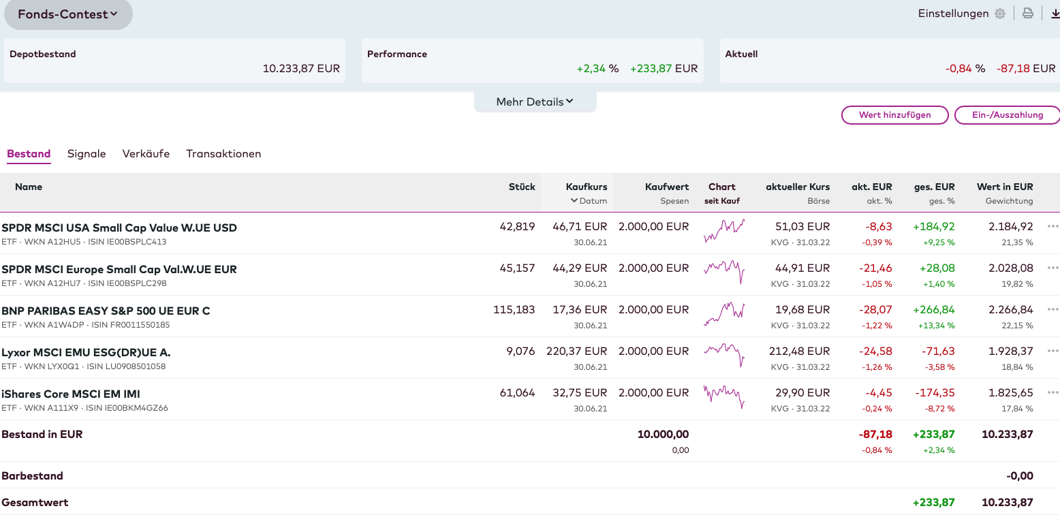Open three-dot menu for iShares Core row
Screen dimensions: 1060x517
point(1053,393)
